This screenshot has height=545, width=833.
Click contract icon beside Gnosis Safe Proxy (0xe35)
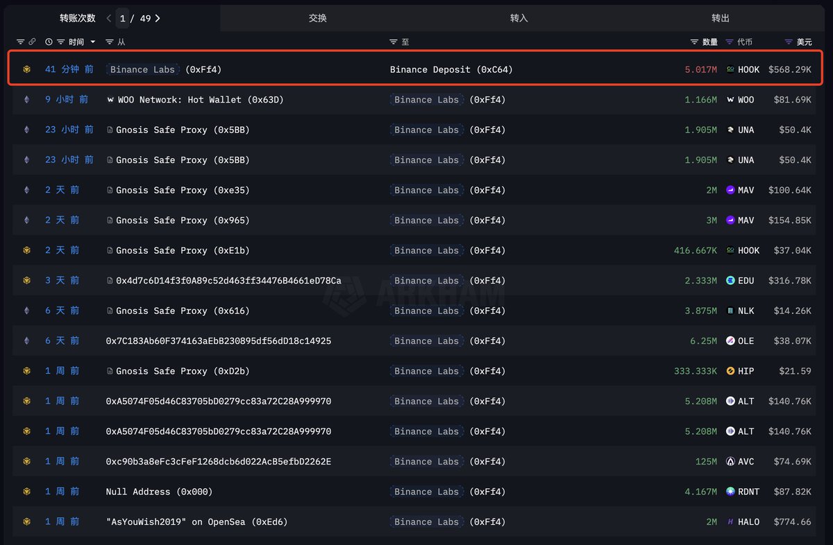tap(110, 190)
